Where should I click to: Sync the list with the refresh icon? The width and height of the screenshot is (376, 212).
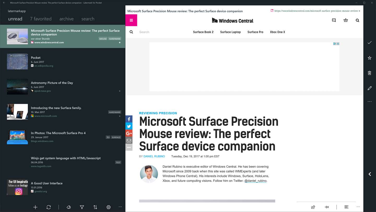[49, 207]
